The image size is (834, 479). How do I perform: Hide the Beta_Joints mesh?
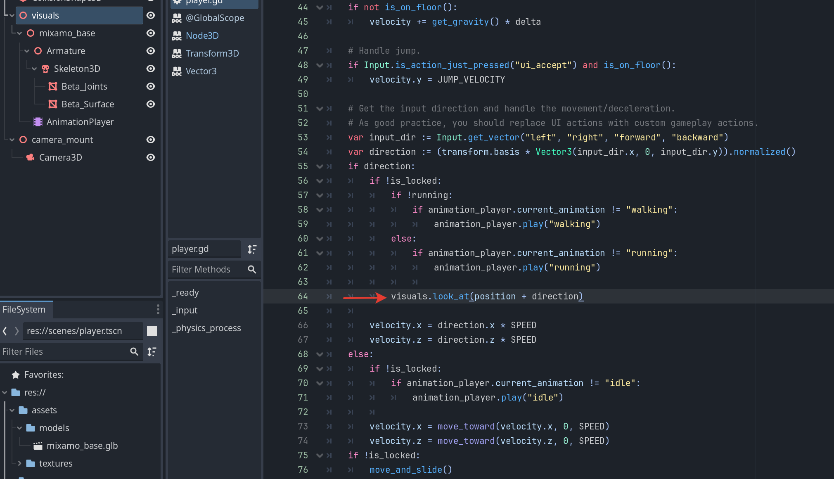click(x=151, y=86)
